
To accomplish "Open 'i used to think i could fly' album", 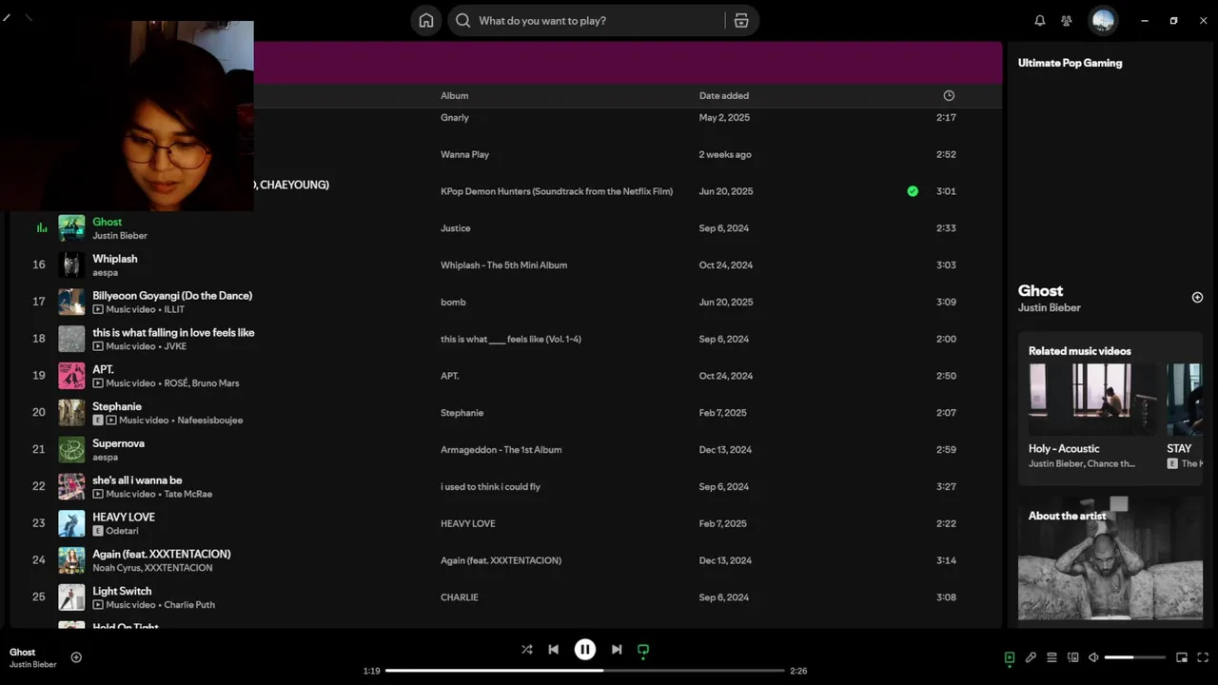I will 490,487.
